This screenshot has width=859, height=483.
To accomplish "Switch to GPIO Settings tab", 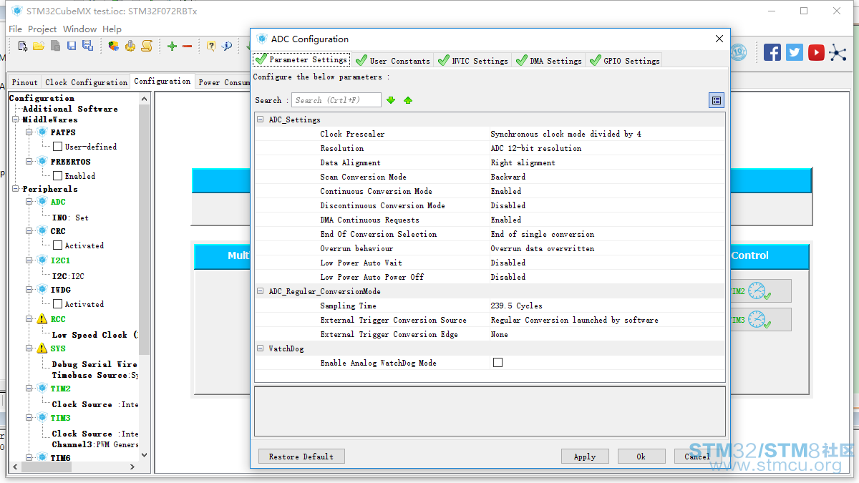I will (x=624, y=61).
